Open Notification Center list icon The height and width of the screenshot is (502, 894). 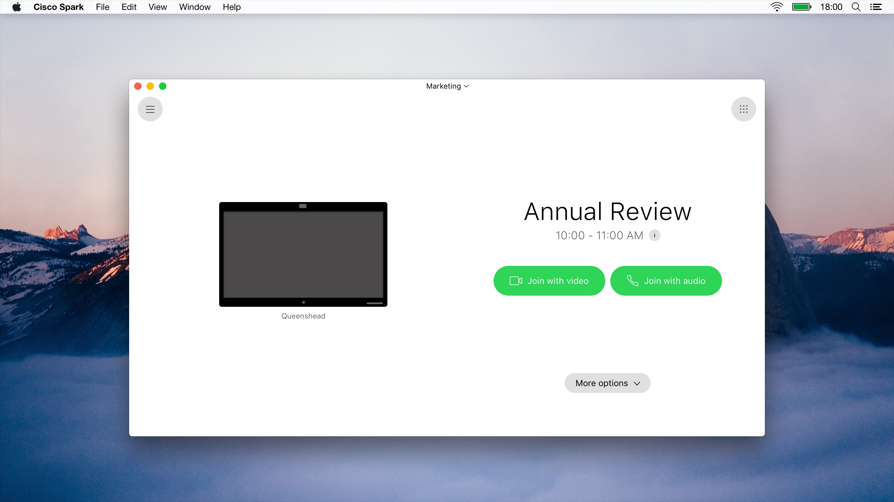[x=876, y=7]
